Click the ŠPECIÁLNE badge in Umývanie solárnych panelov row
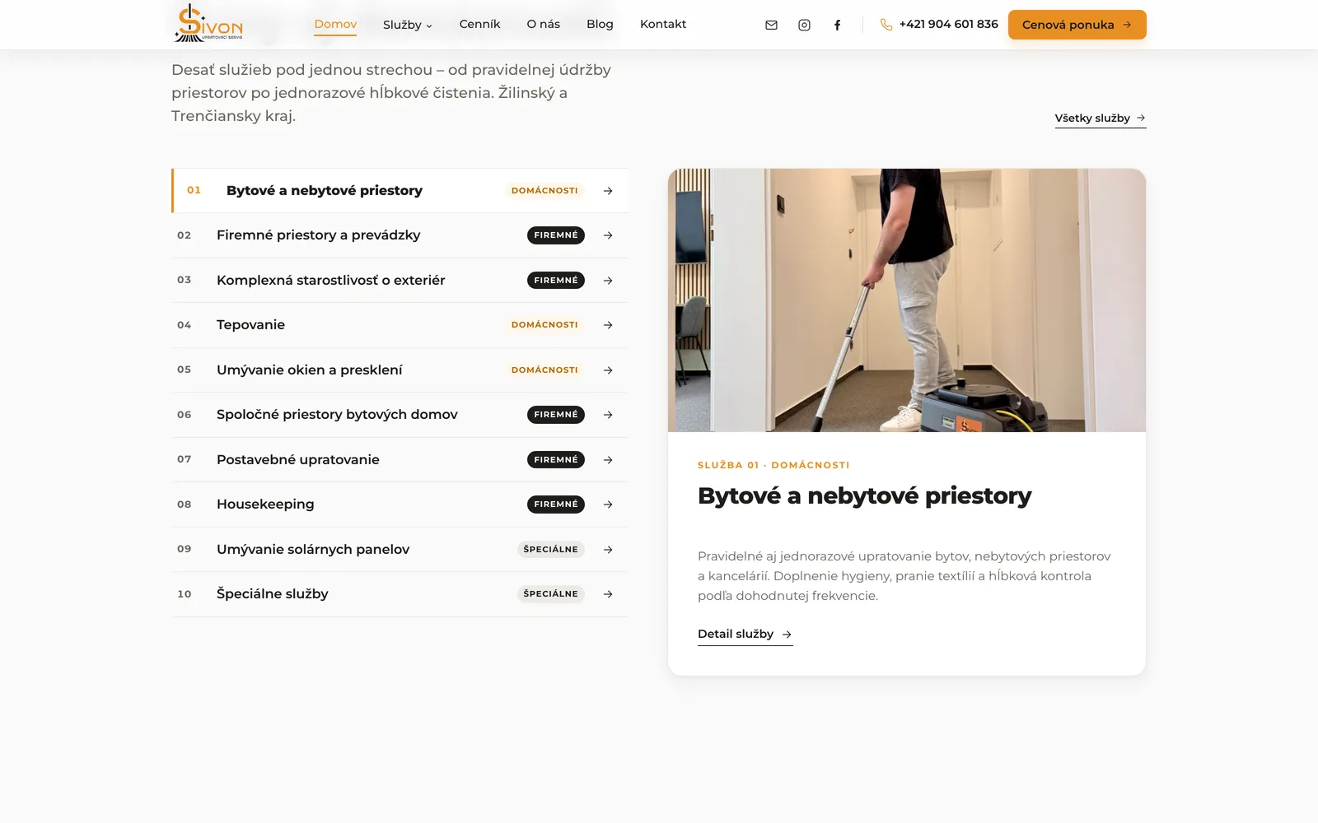Viewport: 1318px width, 823px height. click(x=551, y=550)
